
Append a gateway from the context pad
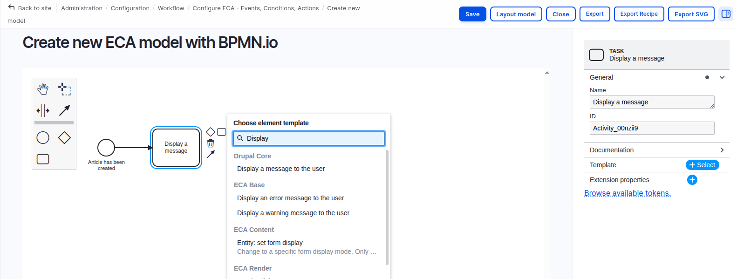click(x=211, y=132)
